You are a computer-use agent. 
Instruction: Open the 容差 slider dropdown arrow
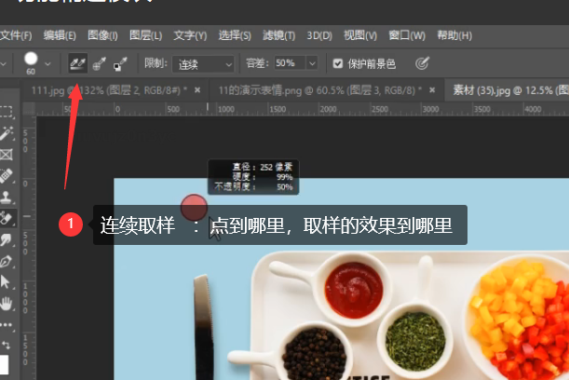tap(312, 63)
